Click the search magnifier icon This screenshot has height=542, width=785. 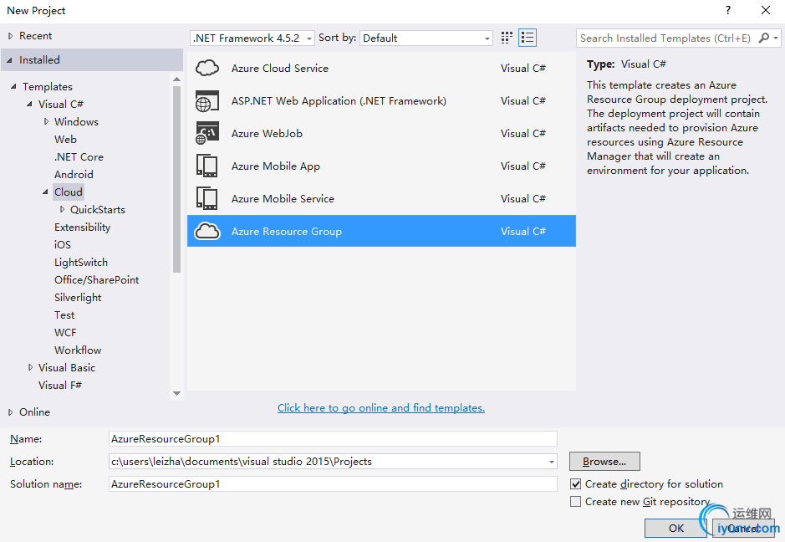[x=763, y=38]
